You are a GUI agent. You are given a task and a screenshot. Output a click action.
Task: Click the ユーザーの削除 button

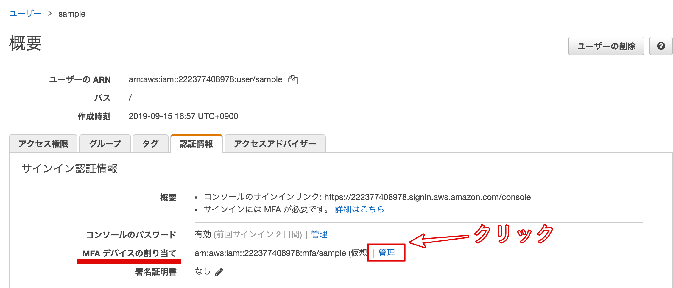tap(606, 46)
